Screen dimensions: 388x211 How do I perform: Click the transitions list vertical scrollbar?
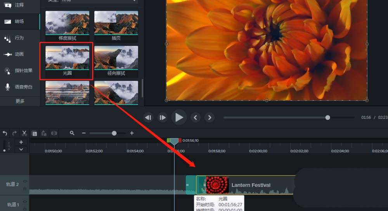click(142, 88)
